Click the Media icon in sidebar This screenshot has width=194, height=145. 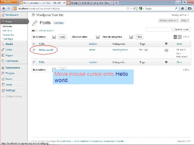(x=3, y=44)
